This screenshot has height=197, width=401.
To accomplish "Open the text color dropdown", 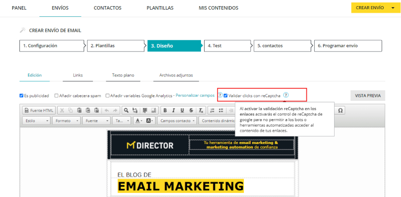I will [139, 121].
